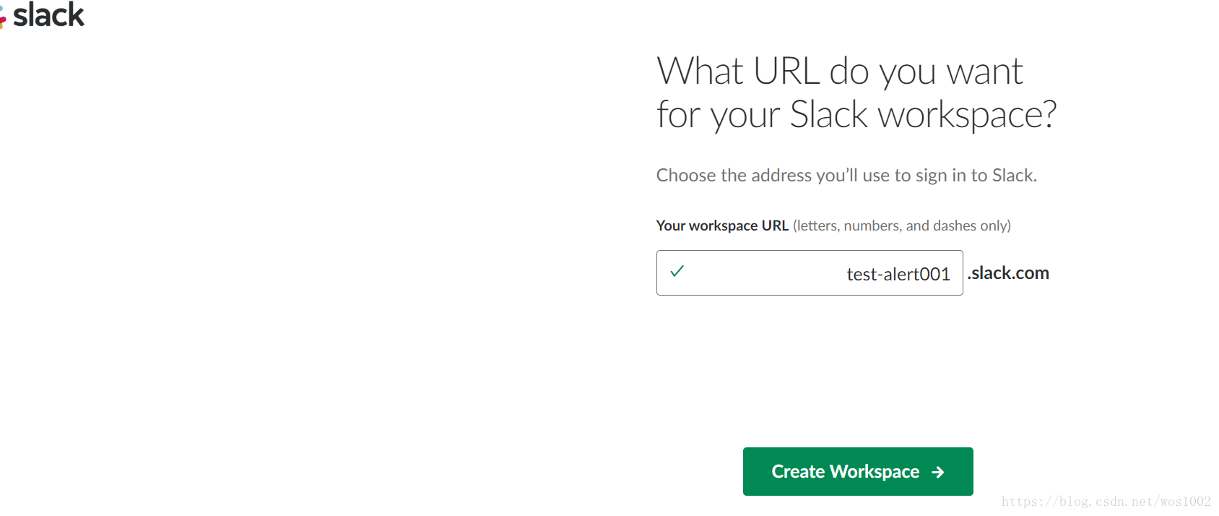
Task: Click the .slack.com domain suffix
Action: pos(1008,272)
